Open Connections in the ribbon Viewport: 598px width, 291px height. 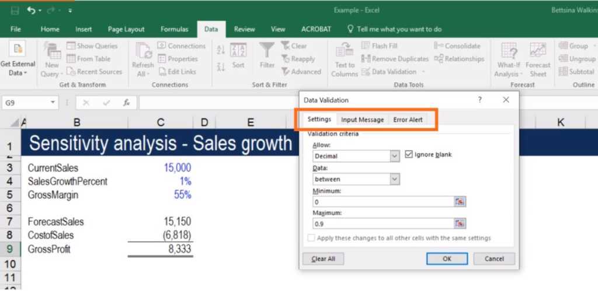182,46
